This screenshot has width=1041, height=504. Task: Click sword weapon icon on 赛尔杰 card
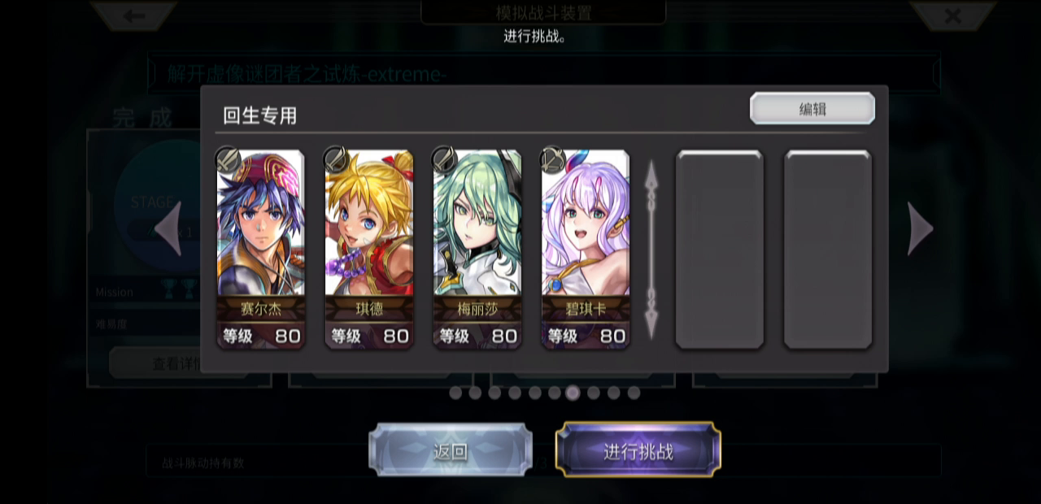coord(227,158)
